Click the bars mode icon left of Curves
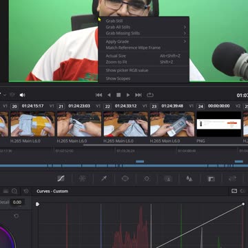The width and height of the screenshot is (248, 248). [x=6, y=191]
